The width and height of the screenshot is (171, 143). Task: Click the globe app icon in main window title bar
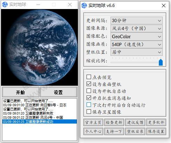click(5, 5)
